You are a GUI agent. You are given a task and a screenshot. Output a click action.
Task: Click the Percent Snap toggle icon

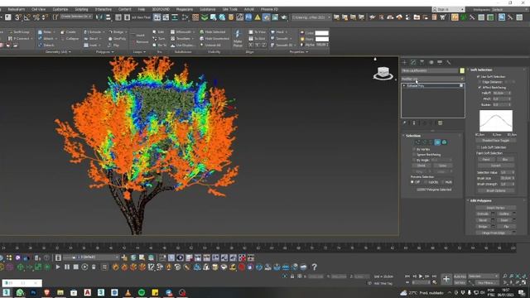pyautogui.click(x=36, y=17)
